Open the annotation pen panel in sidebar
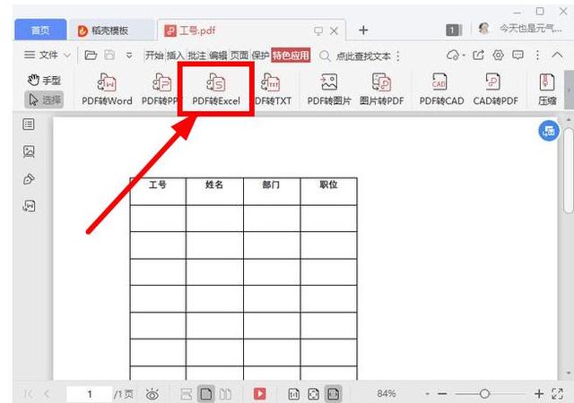Screen dimensions: 574x403 pyautogui.click(x=29, y=179)
